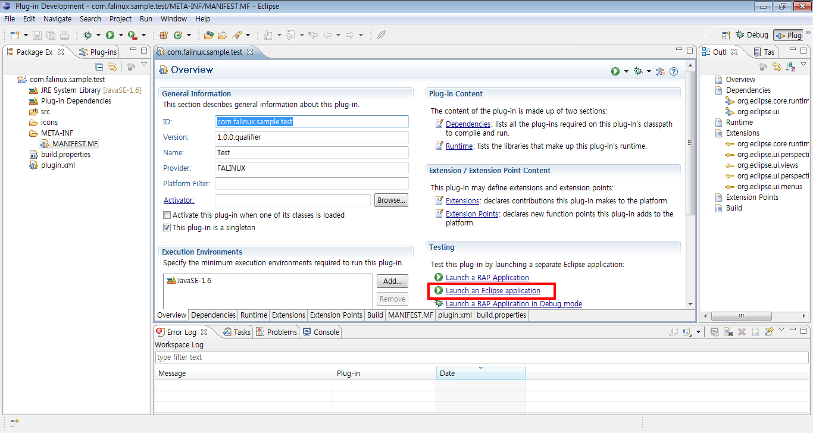Screen dimensions: 813x433
Task: Open the Window menu
Action: pos(173,19)
